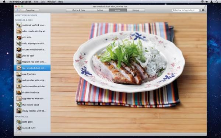Viewport: 221px width, 138px height.
Task: Expand the Appetizers & Soups section
Action: pyautogui.click(x=26, y=15)
